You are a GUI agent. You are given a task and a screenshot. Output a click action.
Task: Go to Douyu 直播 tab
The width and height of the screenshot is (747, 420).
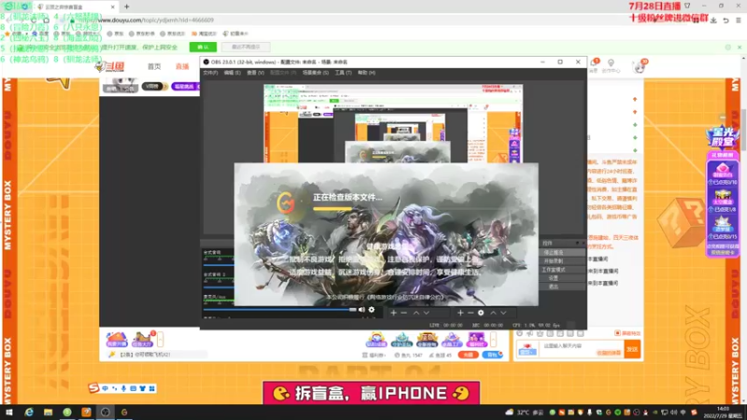(x=182, y=66)
